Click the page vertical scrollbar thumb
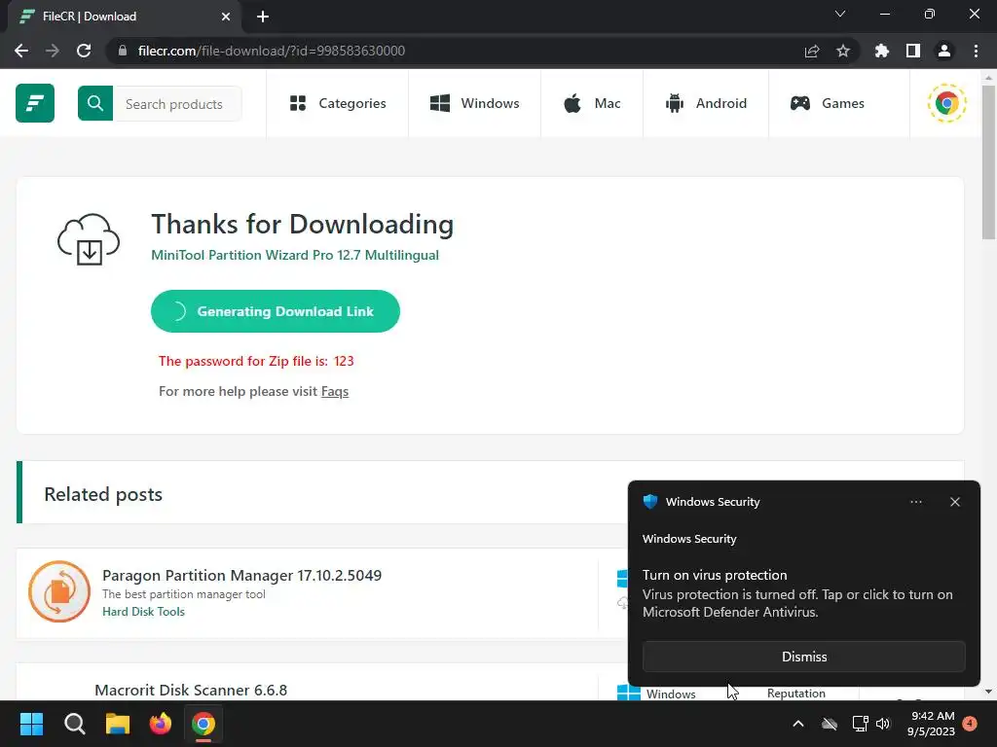997x747 pixels. 988,162
